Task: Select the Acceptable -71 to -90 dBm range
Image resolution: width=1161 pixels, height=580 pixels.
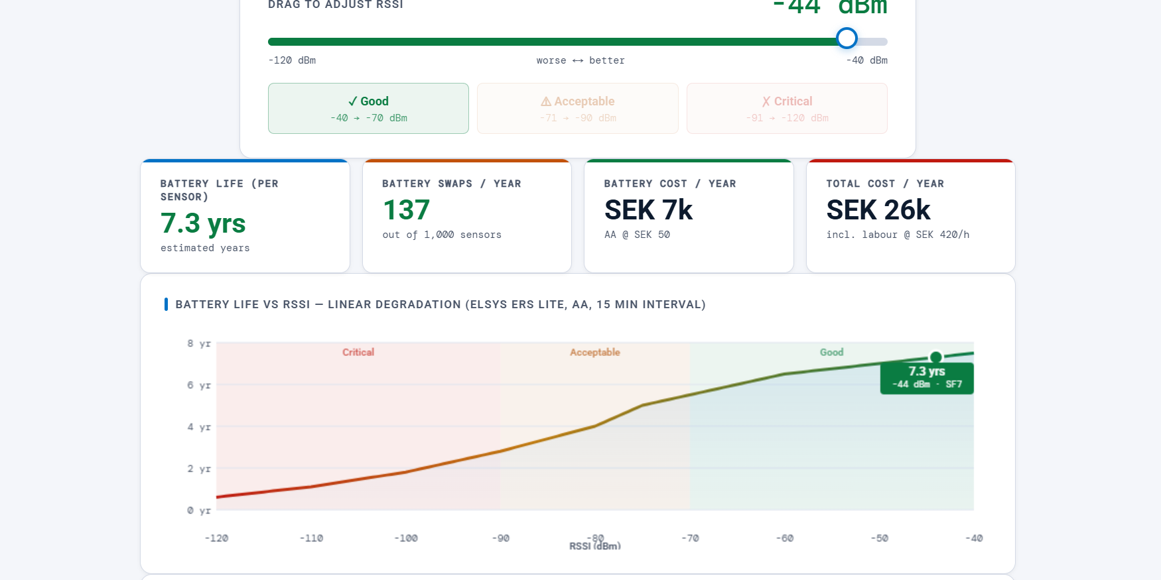Action: pos(577,109)
